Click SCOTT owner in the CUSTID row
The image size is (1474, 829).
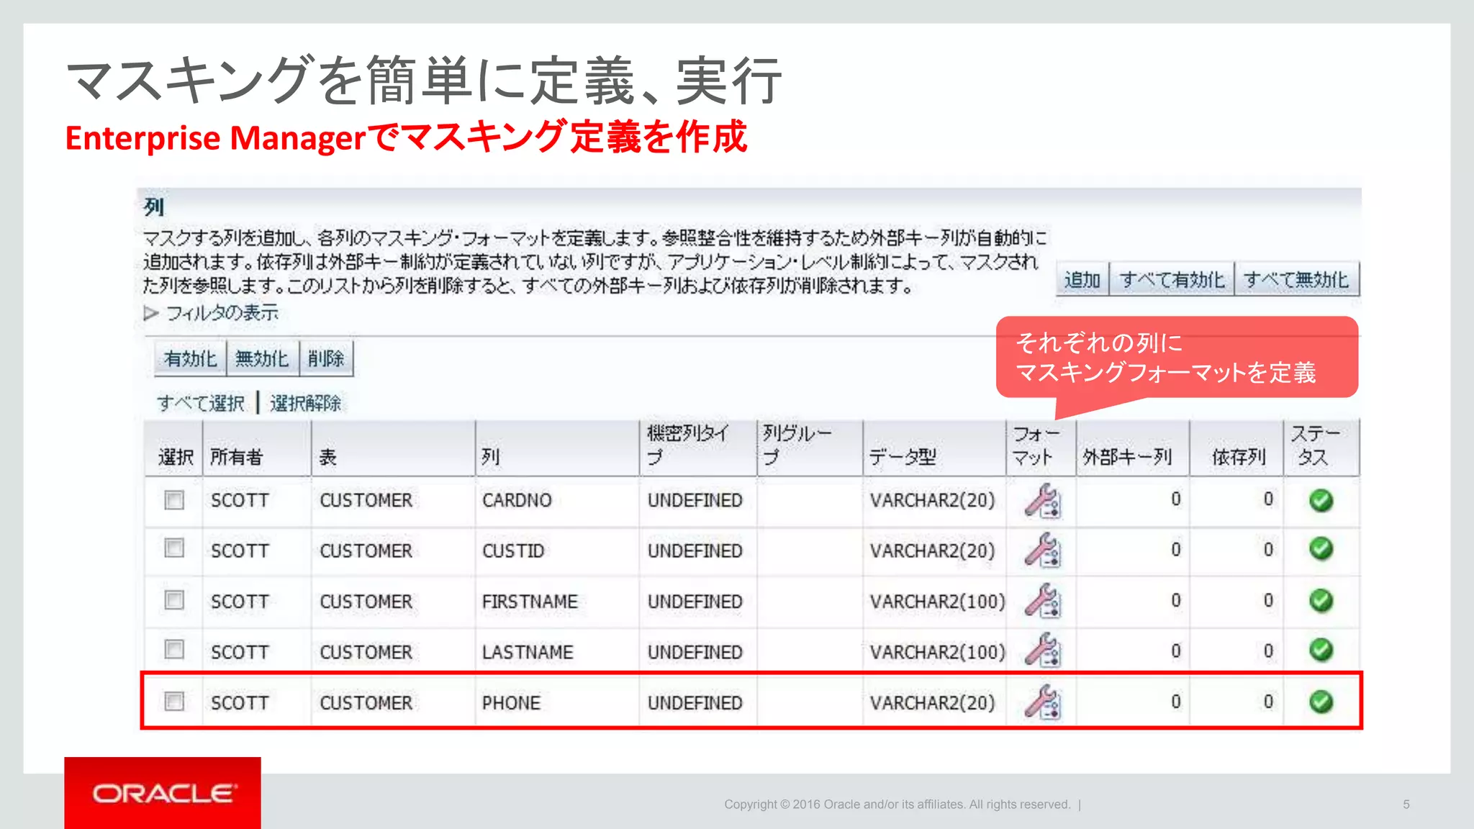(x=240, y=551)
